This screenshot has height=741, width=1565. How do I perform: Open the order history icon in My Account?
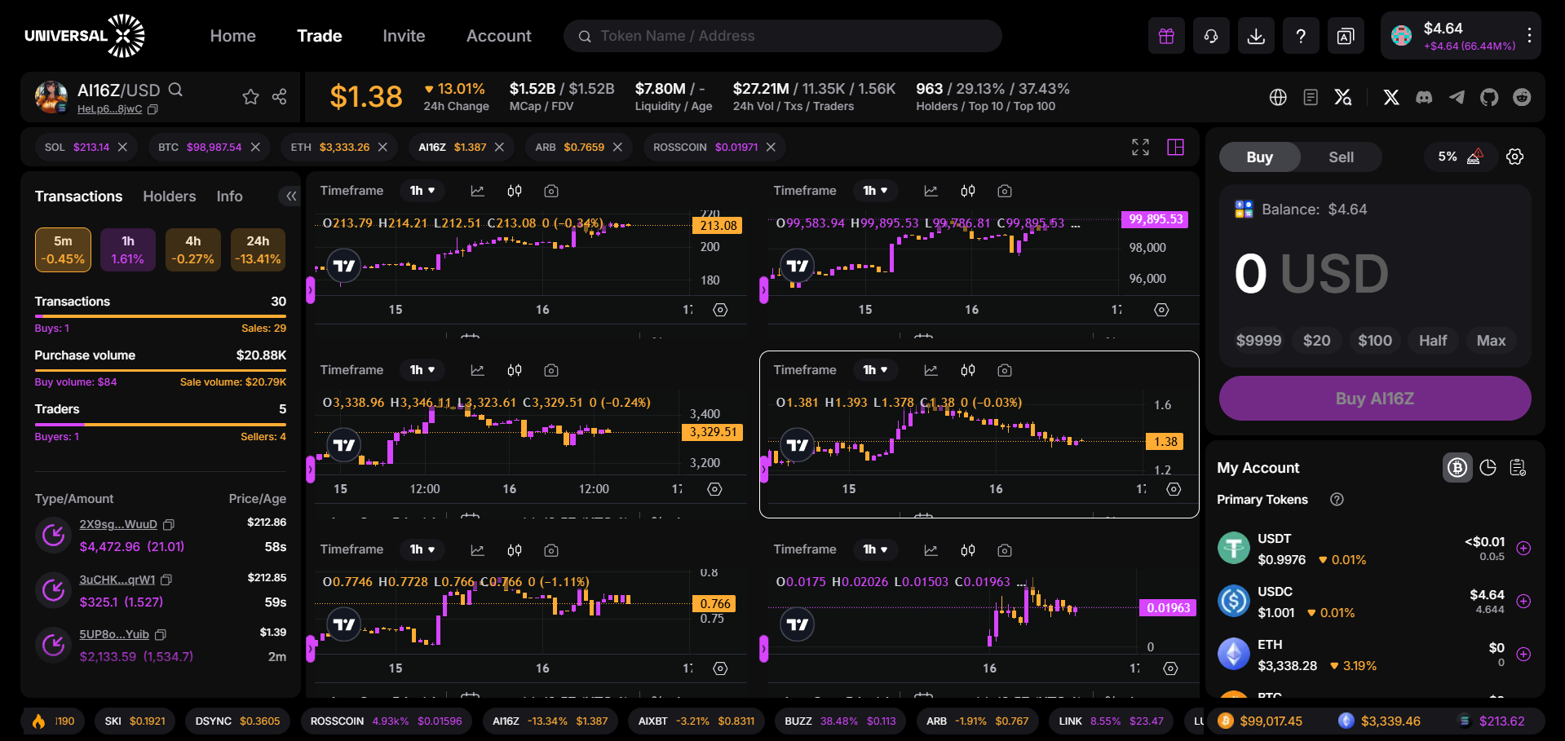click(x=1518, y=467)
